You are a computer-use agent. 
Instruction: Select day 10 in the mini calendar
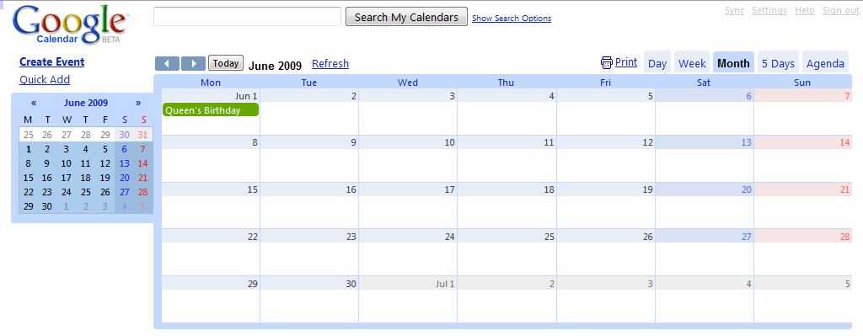coord(66,163)
